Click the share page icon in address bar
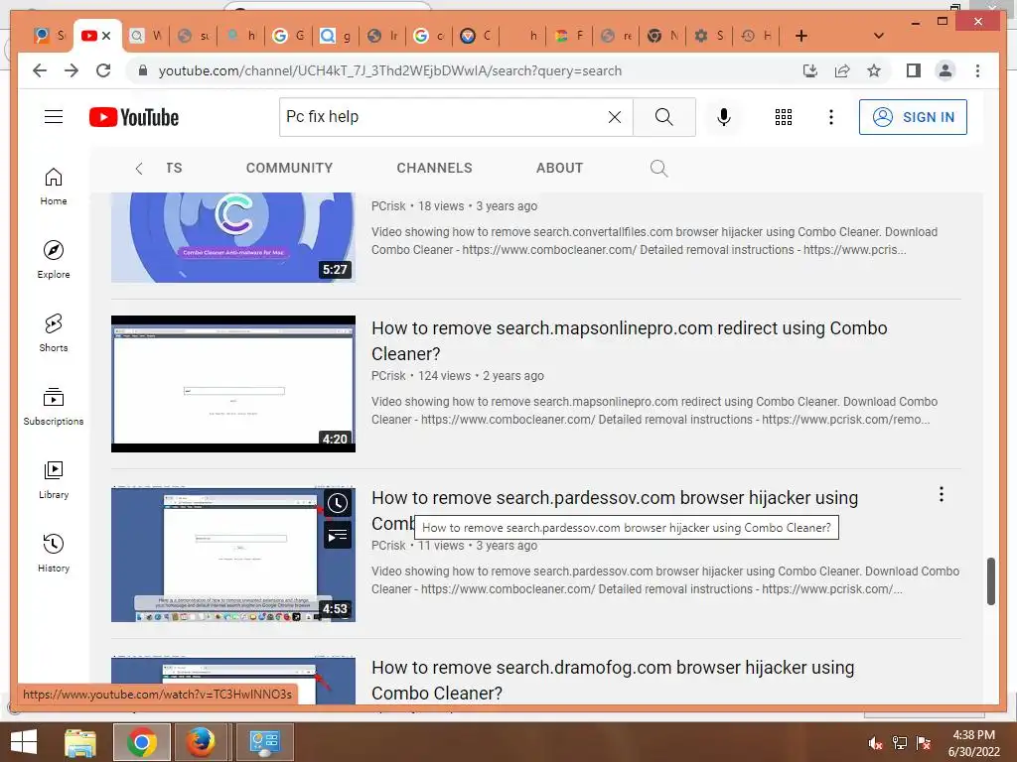This screenshot has width=1017, height=762. tap(842, 70)
